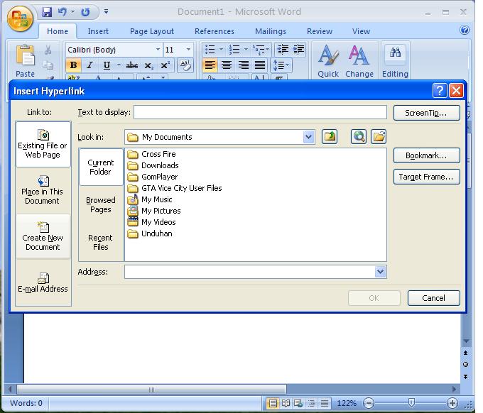This screenshot has width=483, height=413.
Task: Open Change Styles menu
Action: click(359, 61)
